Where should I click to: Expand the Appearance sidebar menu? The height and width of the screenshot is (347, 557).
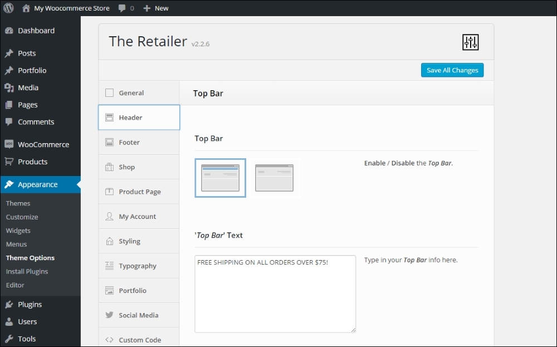click(38, 184)
